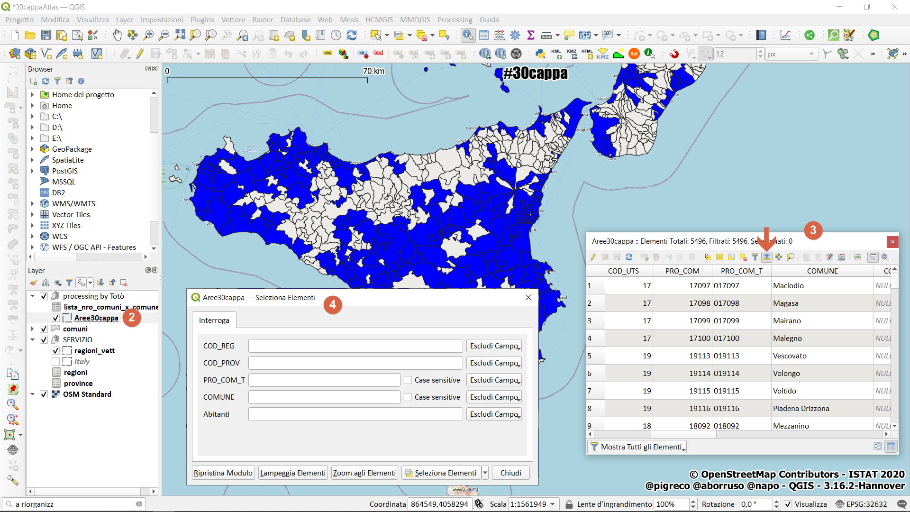Check Case sensitive for COMUNE field
910x512 pixels.
tap(408, 397)
